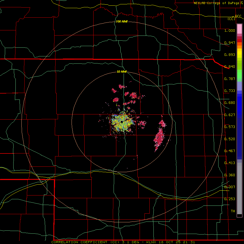Click the 0.733 scale value
244x244 pixels.
coord(230,91)
